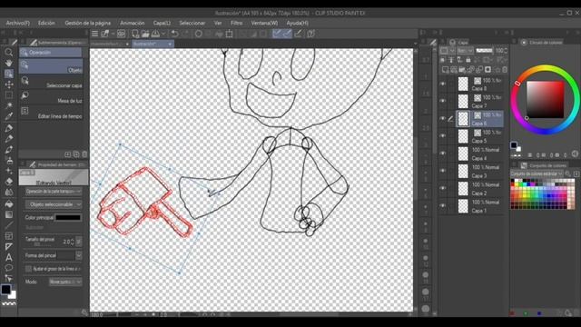Click the Undo arrow in command bar
The width and height of the screenshot is (581, 327).
[174, 34]
